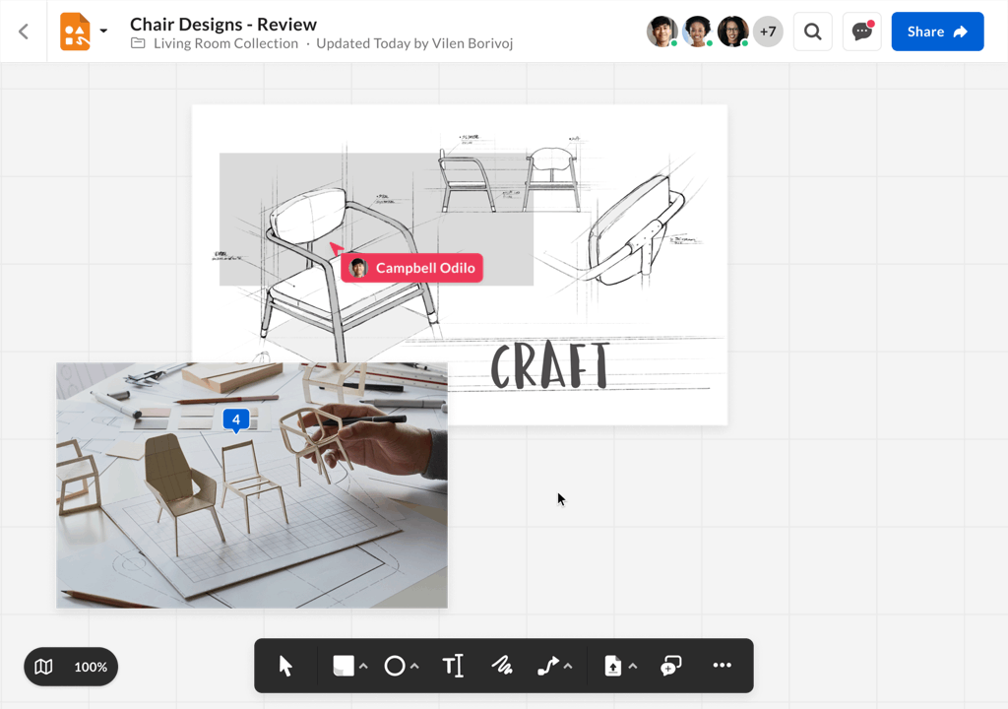Select the add comment tool
This screenshot has width=1008, height=709.
coord(670,666)
